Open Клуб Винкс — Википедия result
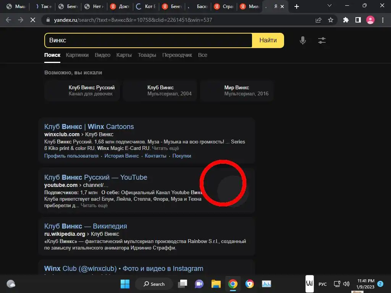This screenshot has height=293, width=391. [x=86, y=226]
